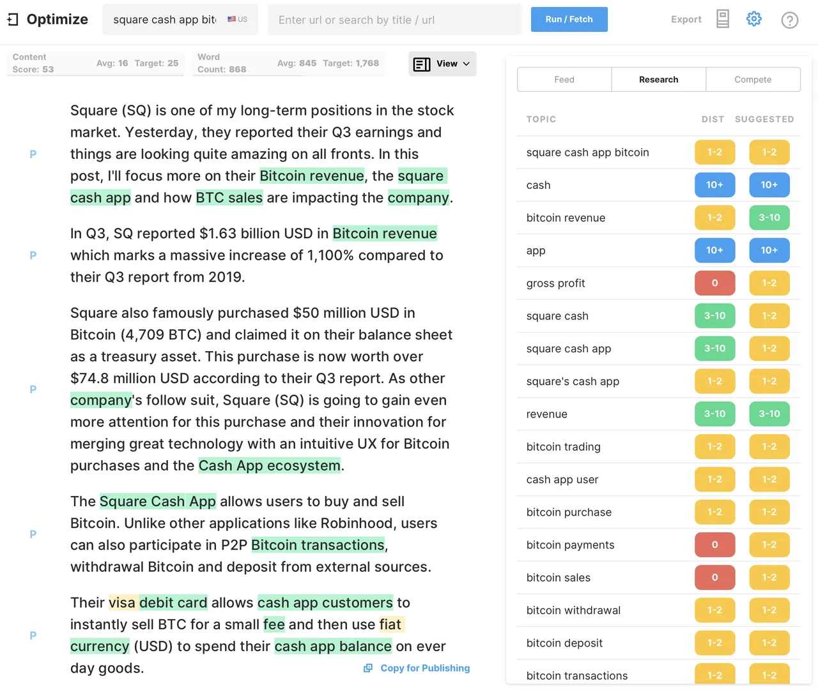Select the 'bitcoin deposit' topic

[659, 643]
